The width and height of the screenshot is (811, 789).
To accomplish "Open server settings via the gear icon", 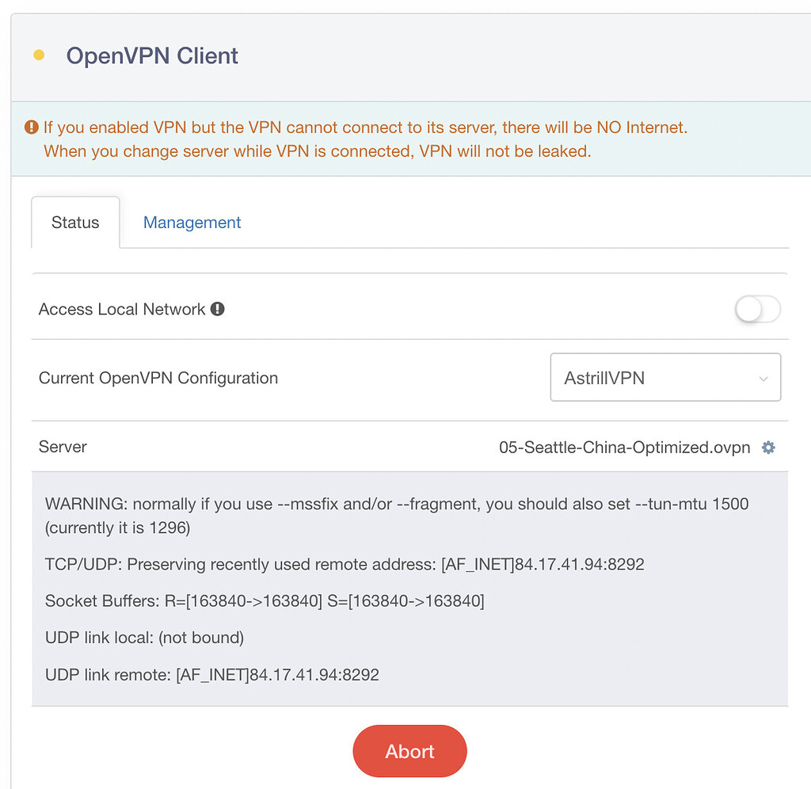I will pyautogui.click(x=767, y=448).
